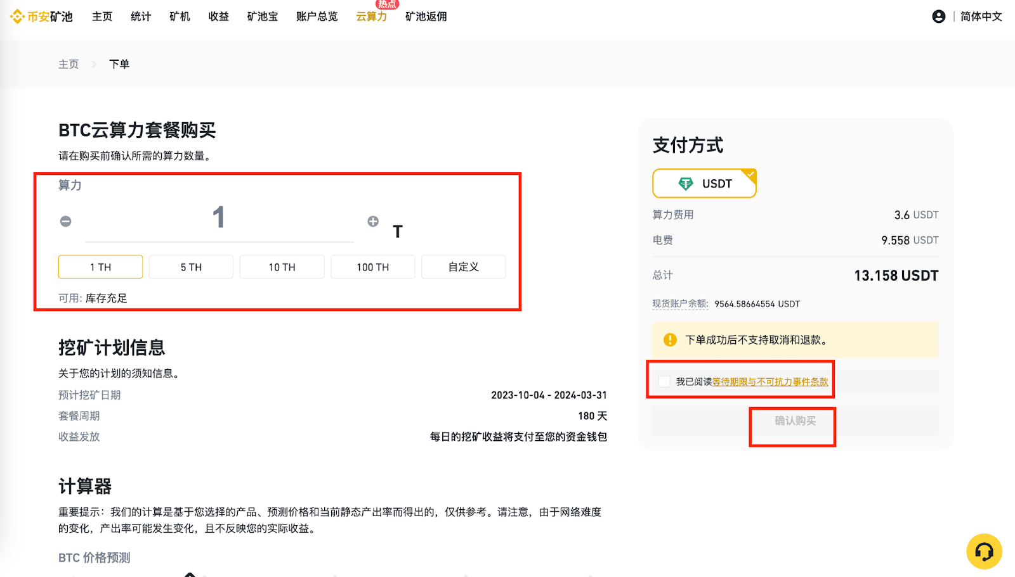Screen dimensions: 1015x577
Task: Click the 库存充足 availability text
Action: point(107,298)
